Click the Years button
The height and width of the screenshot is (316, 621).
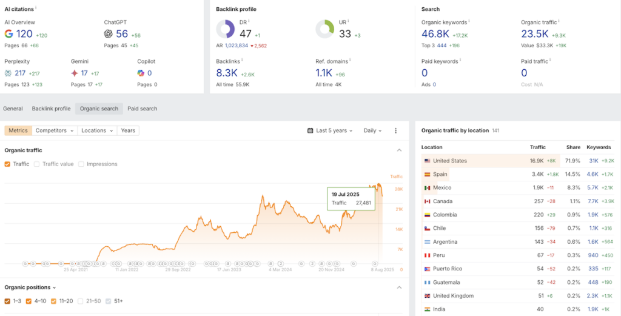tap(128, 130)
